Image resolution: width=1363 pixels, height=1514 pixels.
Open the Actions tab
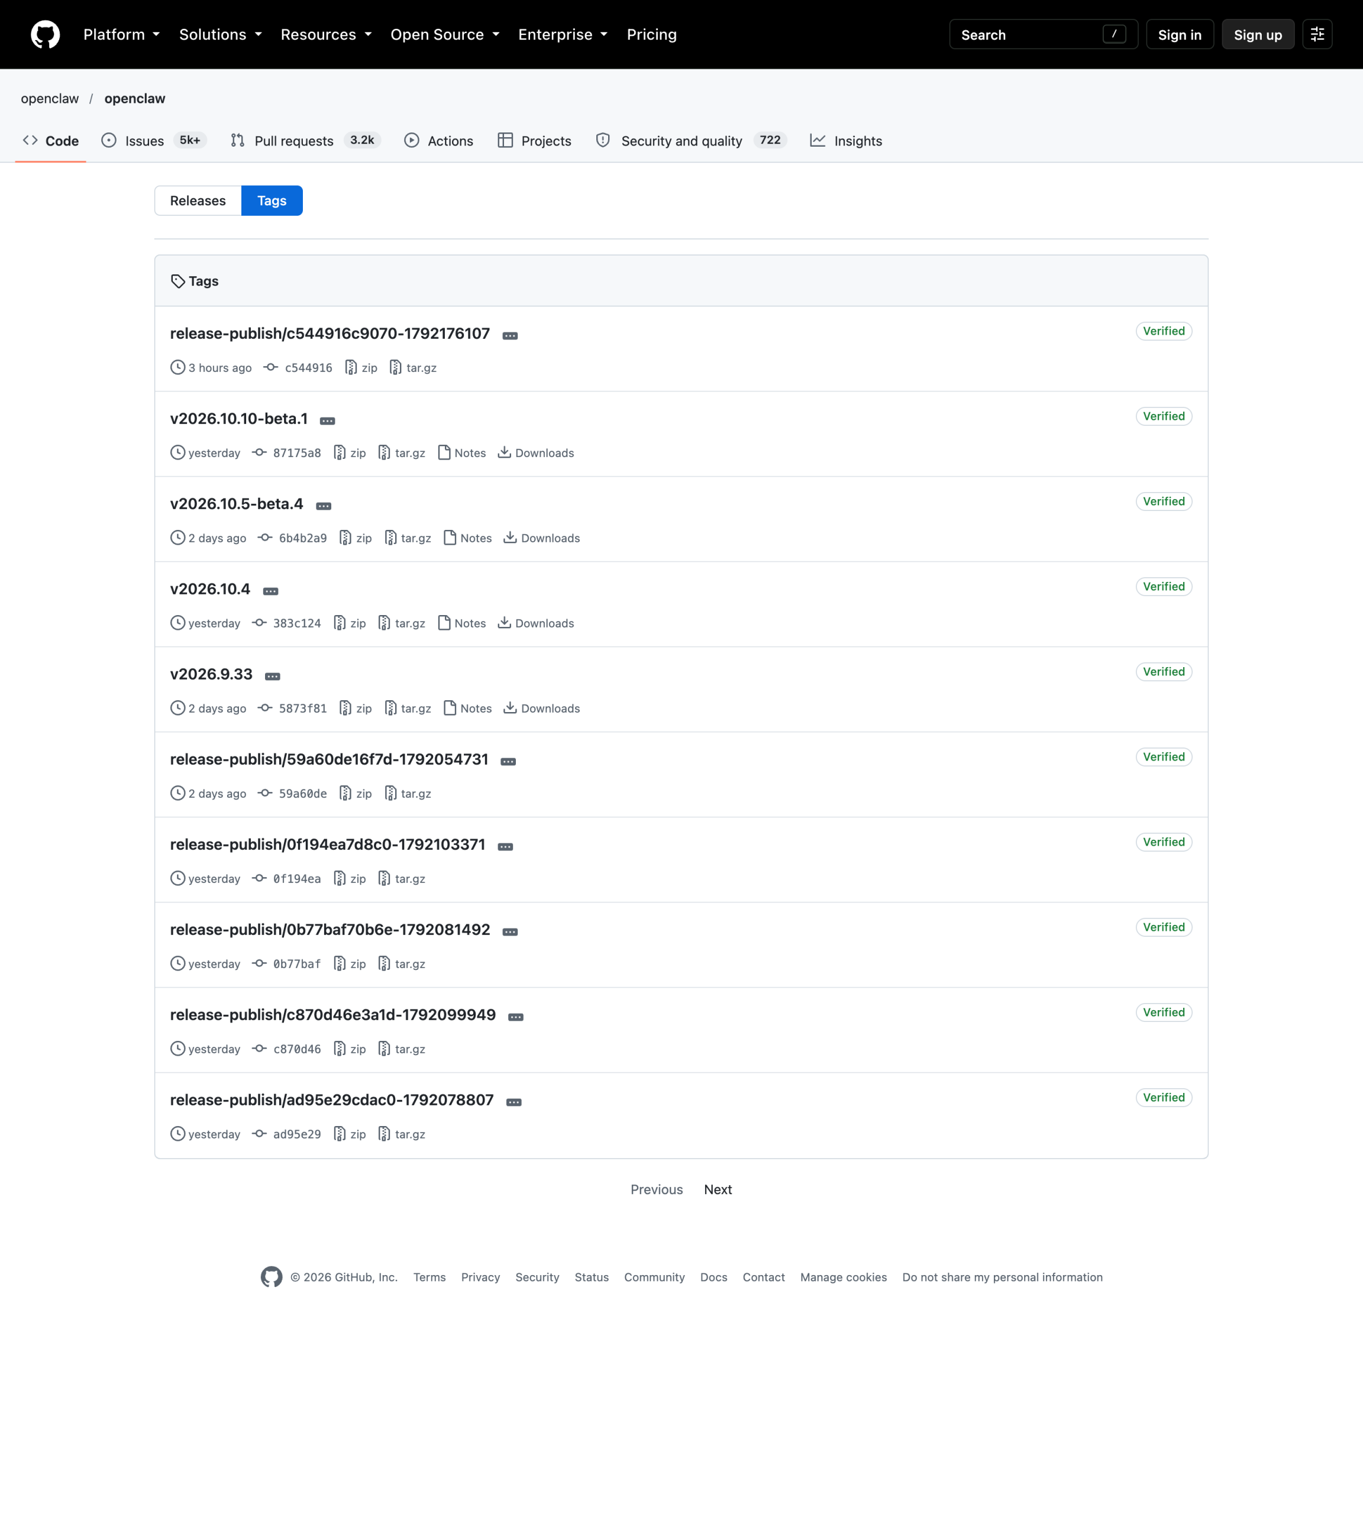pyautogui.click(x=439, y=141)
